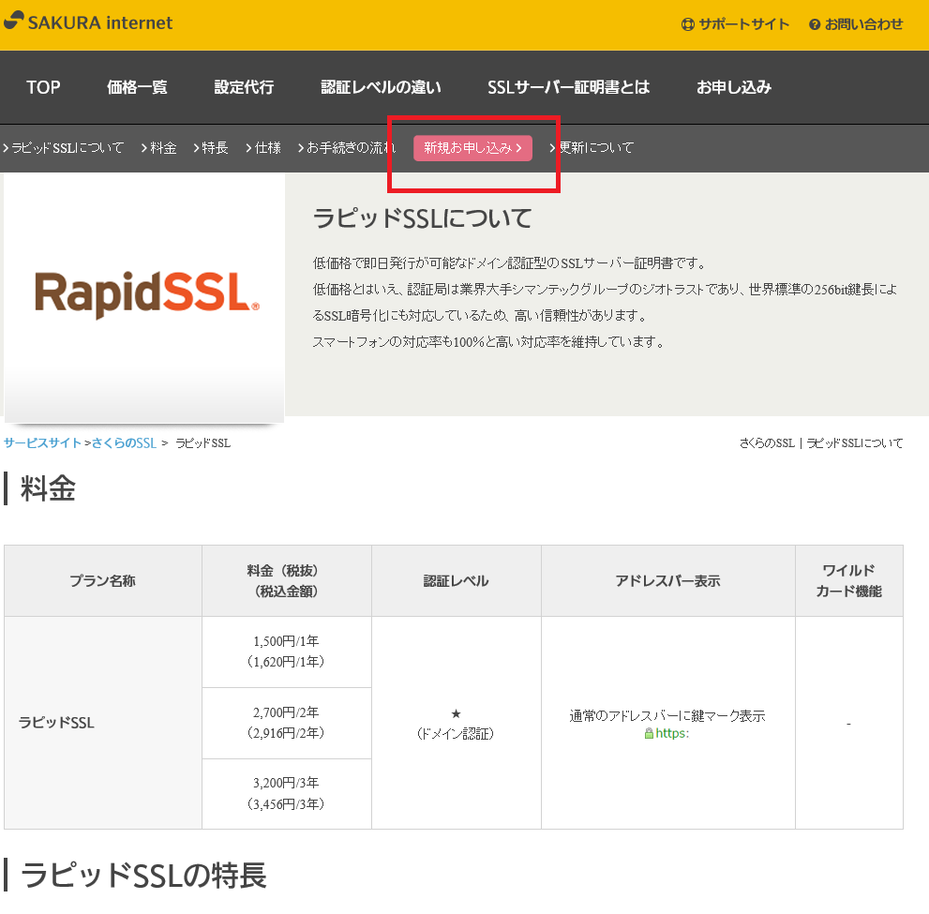Click the ラピッドSSL breadcrumb text
This screenshot has width=929, height=914.
click(203, 443)
